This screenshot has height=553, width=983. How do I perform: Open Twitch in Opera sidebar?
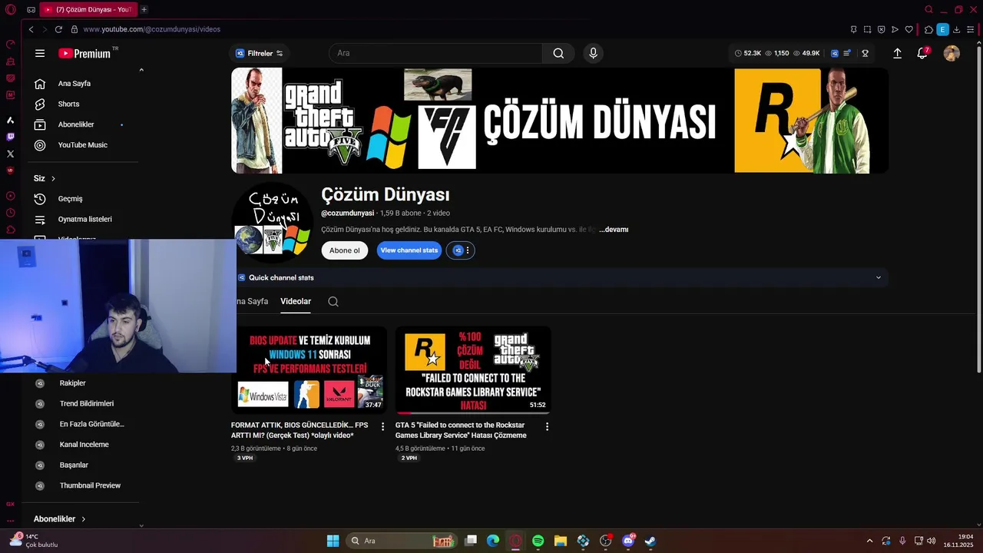(x=10, y=137)
